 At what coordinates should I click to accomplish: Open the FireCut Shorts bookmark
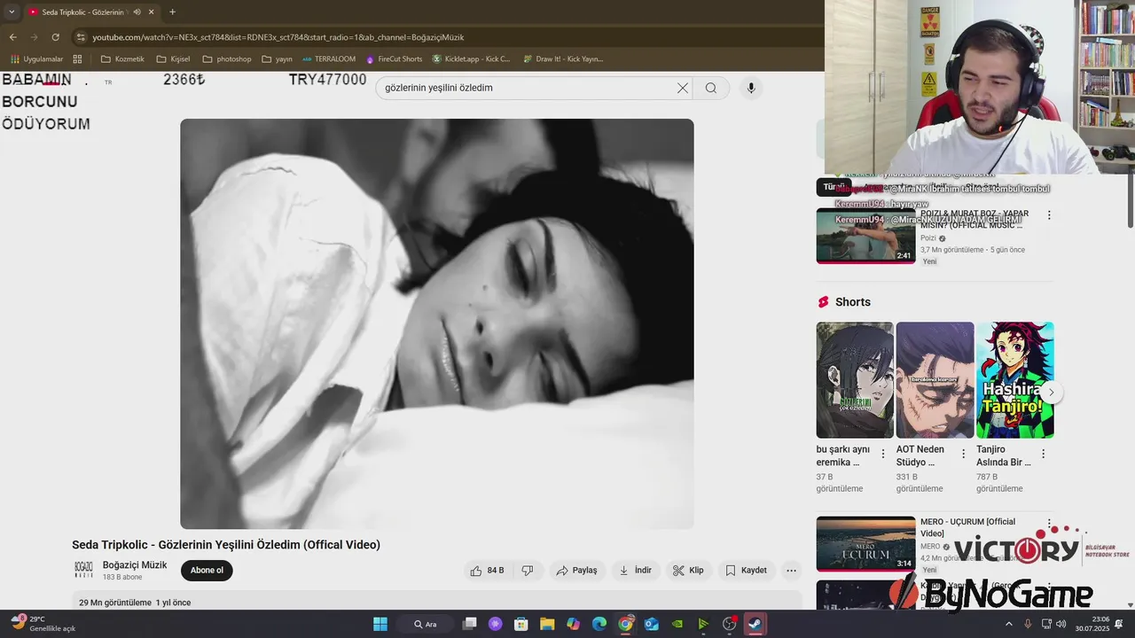tap(393, 59)
